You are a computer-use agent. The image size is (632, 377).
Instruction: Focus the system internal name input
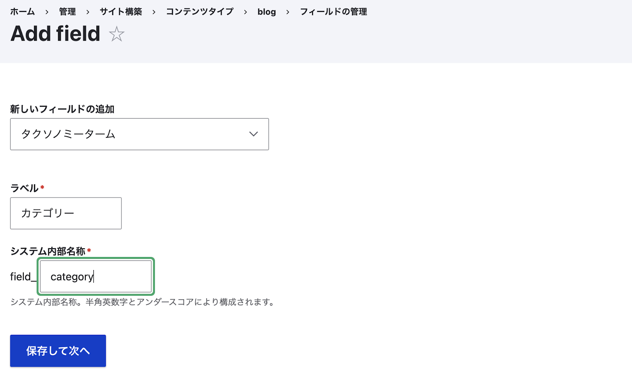tap(95, 276)
